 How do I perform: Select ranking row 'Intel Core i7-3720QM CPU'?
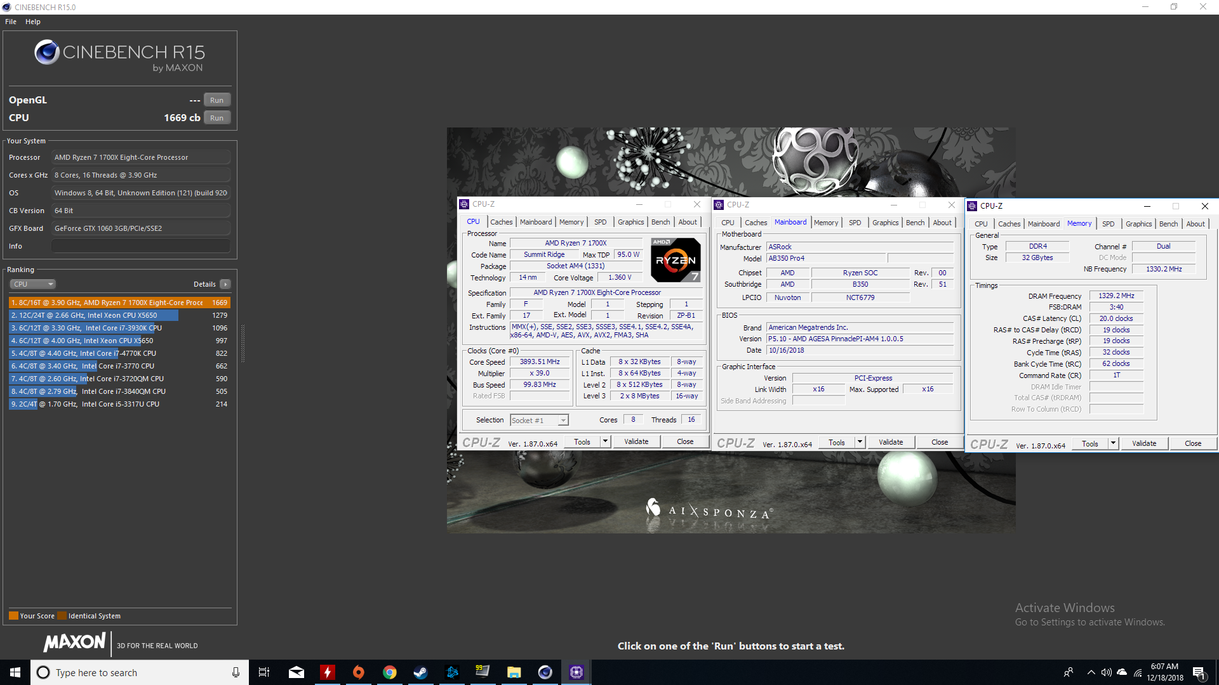tap(119, 379)
